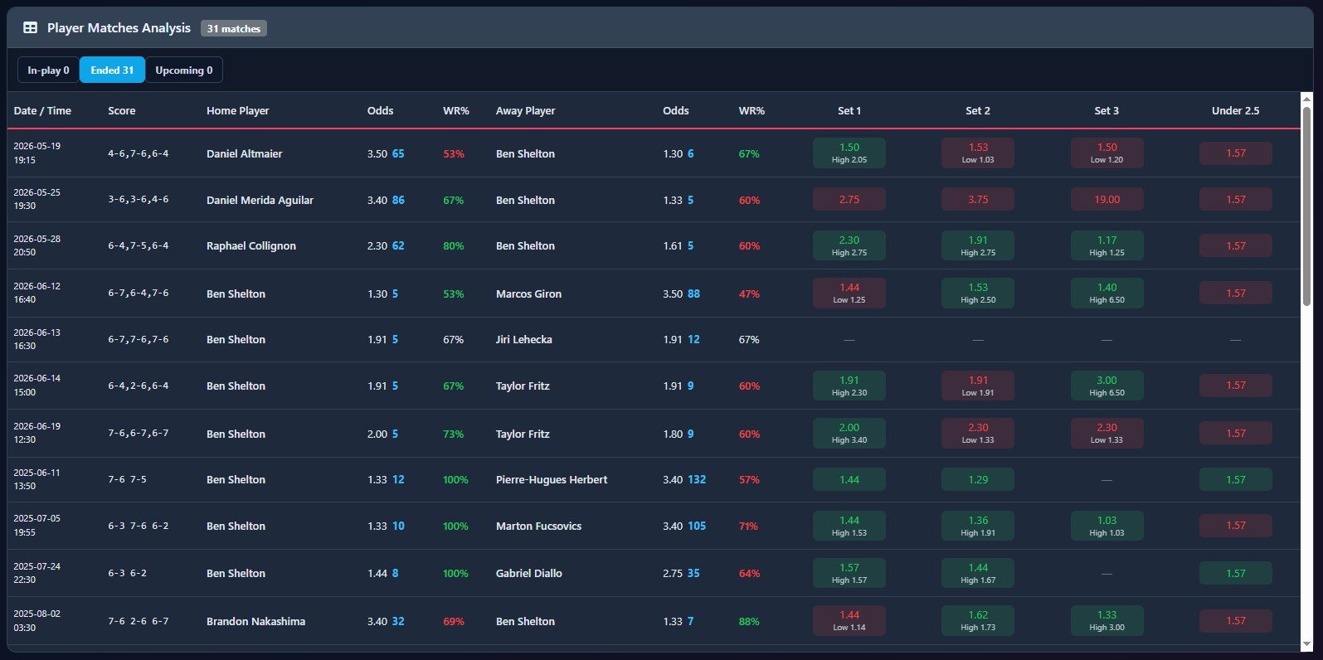The height and width of the screenshot is (660, 1323).
Task: Open the Upcoming 0 tab
Action: [184, 70]
